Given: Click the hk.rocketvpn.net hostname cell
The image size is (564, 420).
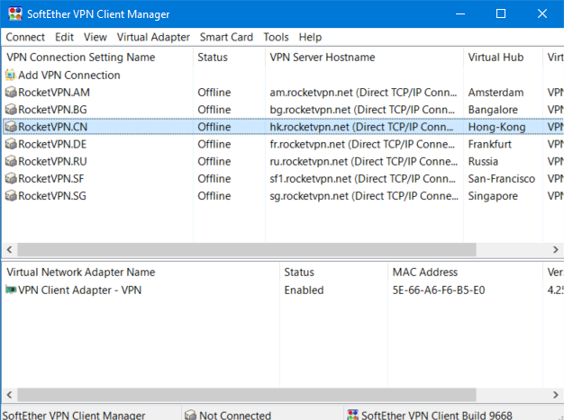Looking at the screenshot, I should [x=361, y=127].
